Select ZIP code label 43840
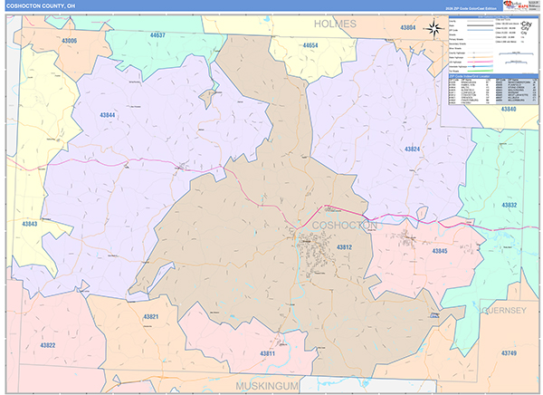The width and height of the screenshot is (543, 395). [x=509, y=109]
